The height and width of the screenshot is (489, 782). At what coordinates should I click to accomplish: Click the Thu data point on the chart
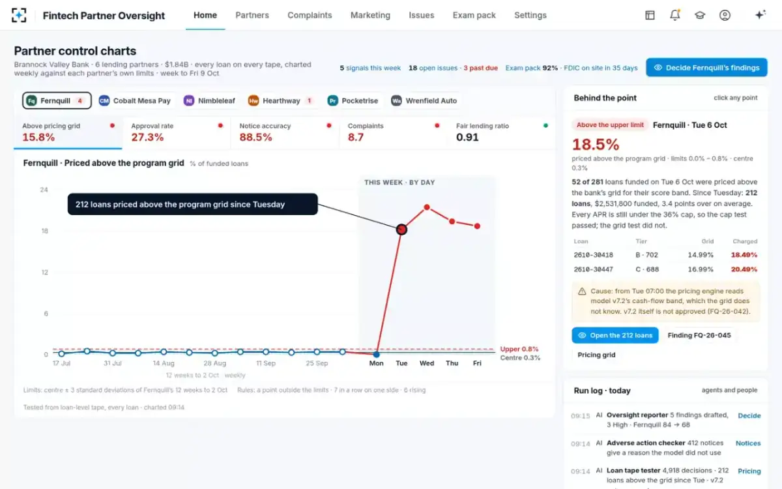452,222
